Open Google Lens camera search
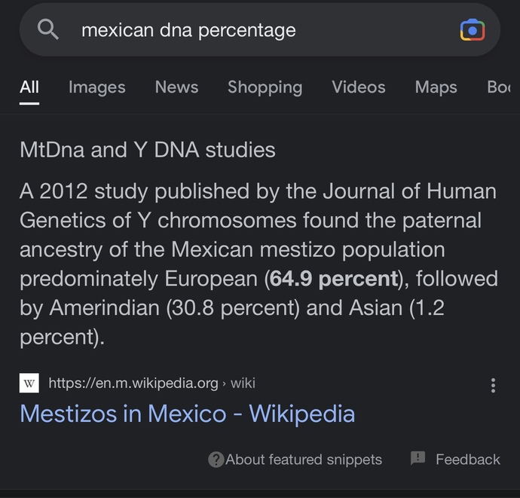This screenshot has height=498, width=520. (x=473, y=30)
